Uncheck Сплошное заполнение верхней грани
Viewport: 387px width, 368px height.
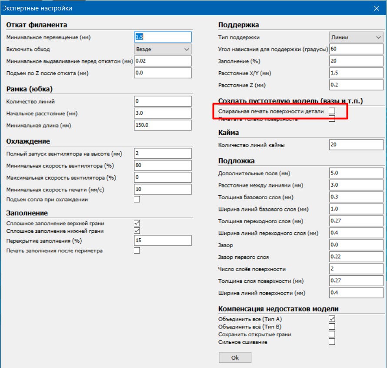(137, 223)
